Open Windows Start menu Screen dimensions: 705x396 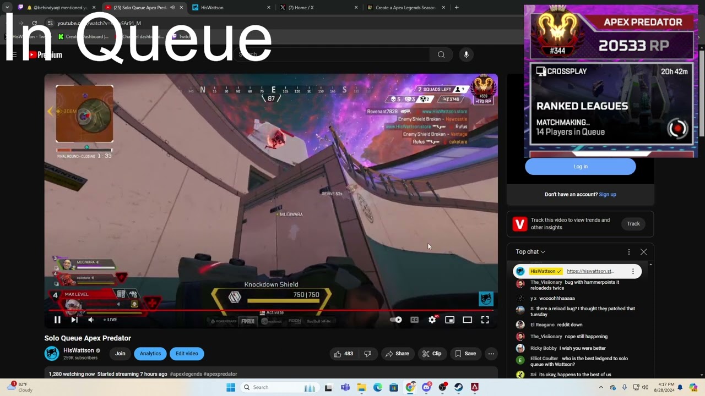click(x=231, y=387)
